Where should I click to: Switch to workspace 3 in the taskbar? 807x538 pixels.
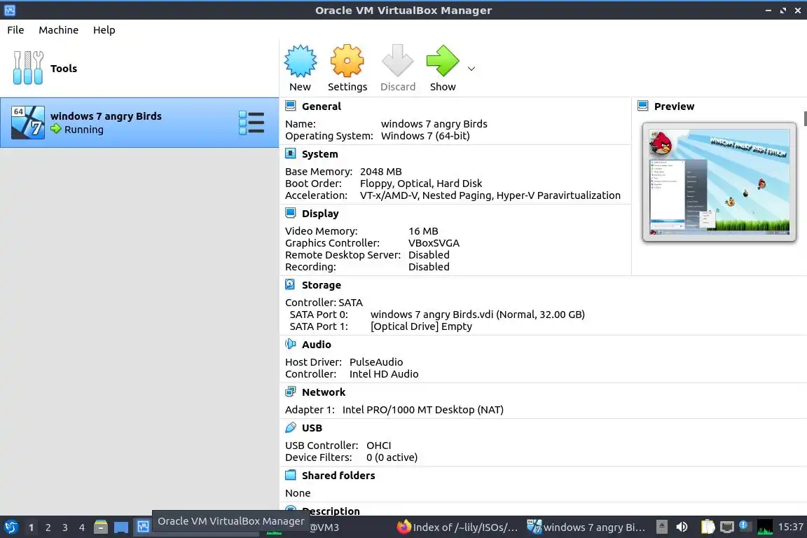[x=65, y=527]
